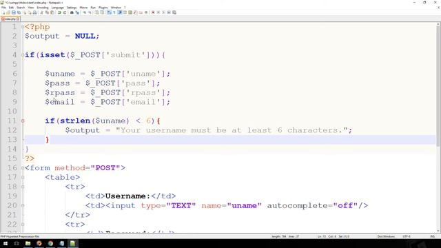This screenshot has width=441, height=248.
Task: Toggle Word wrap in the toolbar
Action: 109,12
